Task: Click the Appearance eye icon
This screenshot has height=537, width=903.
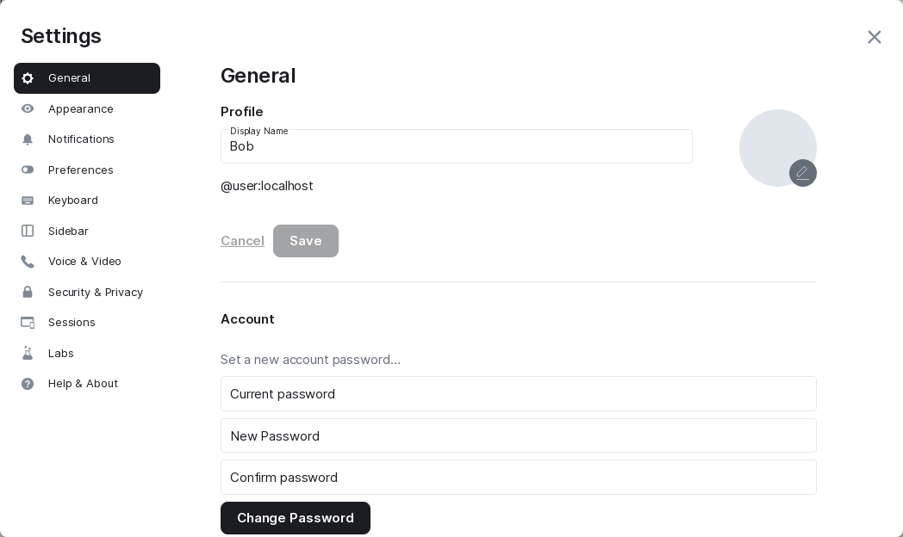Action: pos(28,109)
